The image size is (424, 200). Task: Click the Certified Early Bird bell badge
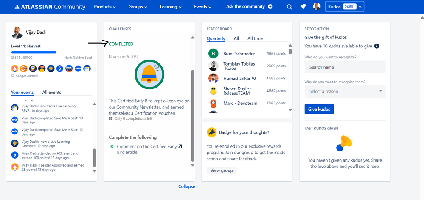pyautogui.click(x=149, y=74)
